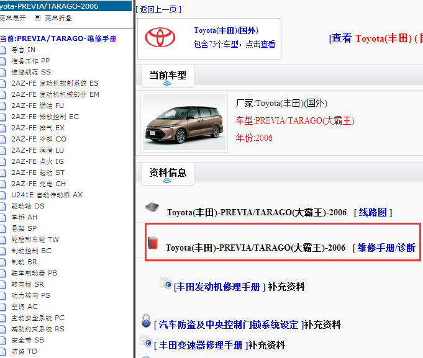
Task: Click the 菜单折叠 menu collapse option
Action: [58, 18]
